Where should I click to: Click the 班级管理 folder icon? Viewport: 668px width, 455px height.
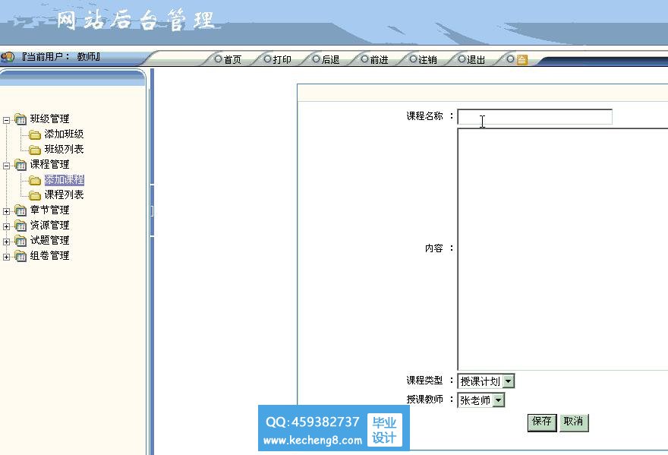click(20, 119)
